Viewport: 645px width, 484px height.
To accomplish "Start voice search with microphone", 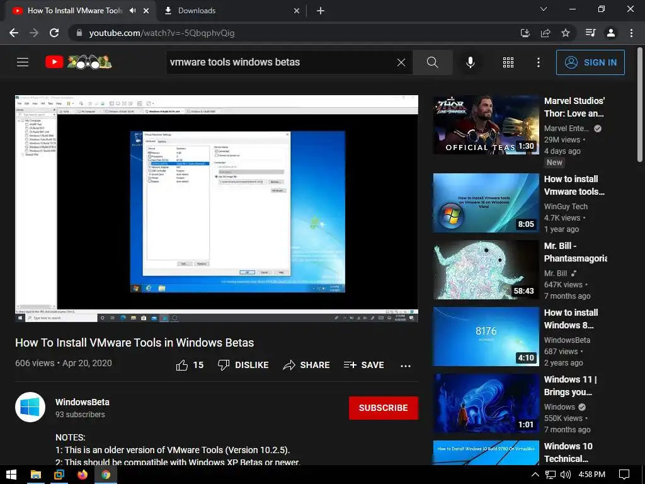I will tap(470, 62).
